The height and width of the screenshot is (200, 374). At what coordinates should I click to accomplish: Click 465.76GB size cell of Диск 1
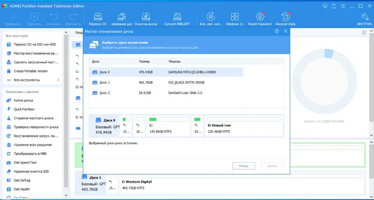(145, 83)
